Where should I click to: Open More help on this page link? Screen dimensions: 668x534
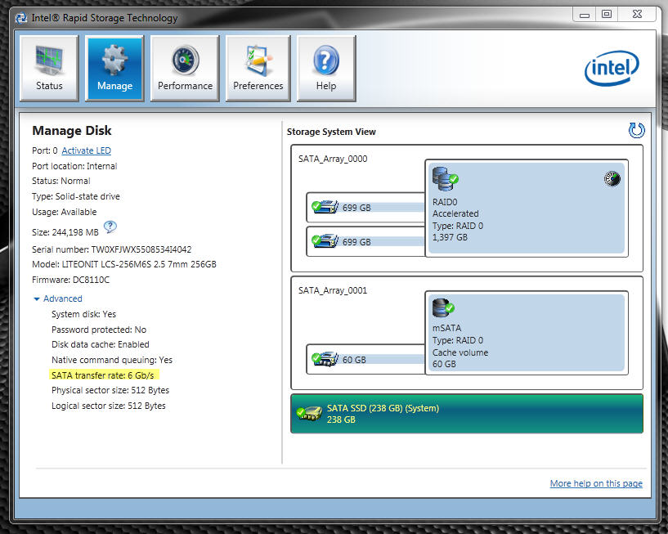pos(595,483)
